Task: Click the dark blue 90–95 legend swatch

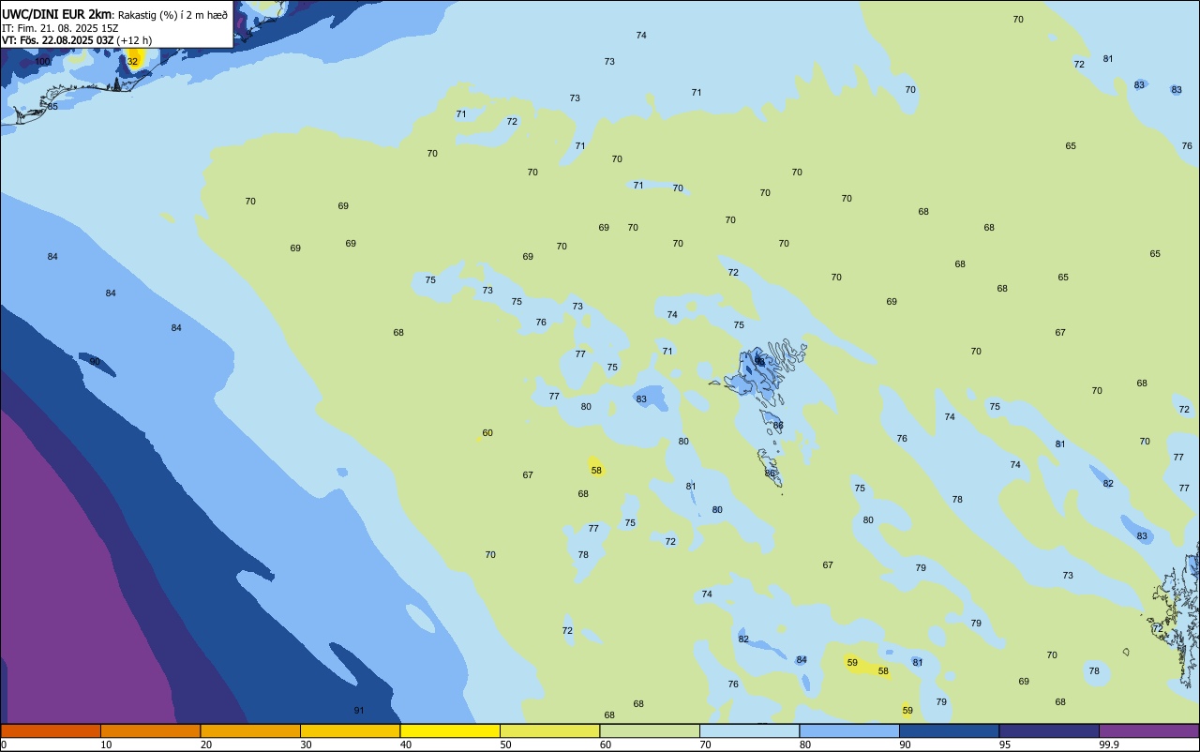Action: tap(949, 730)
